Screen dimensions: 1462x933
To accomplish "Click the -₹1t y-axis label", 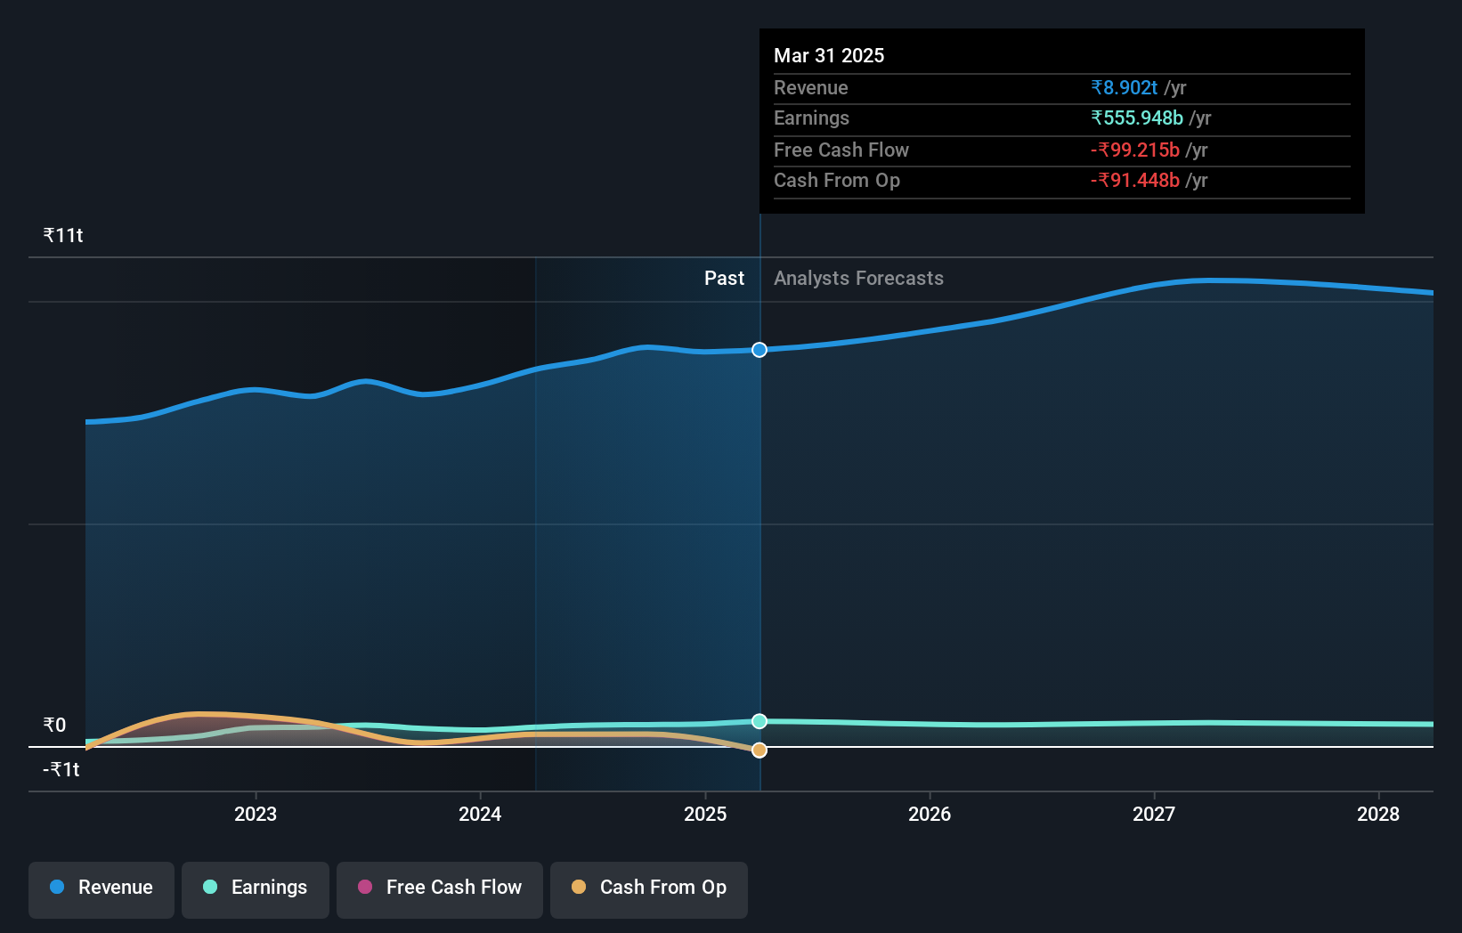I will [61, 769].
